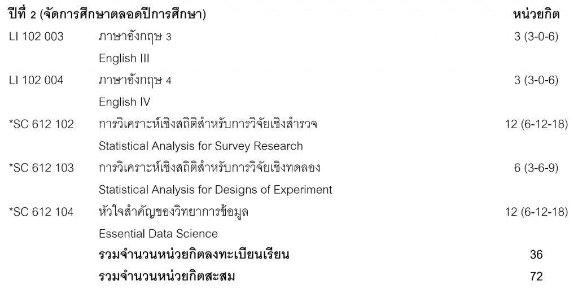Click Statistical Analysis for Survey Research text
The image size is (578, 297).
[200, 146]
